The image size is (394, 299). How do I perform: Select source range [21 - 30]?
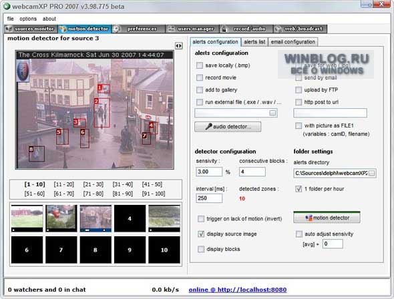point(93,184)
